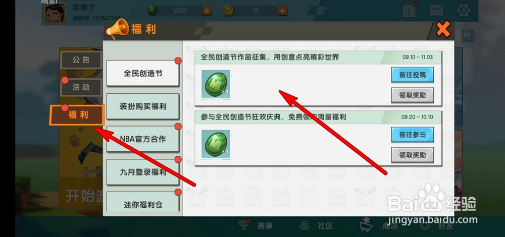Select 全民创造节 in welfare list
Image resolution: width=505 pixels, height=237 pixels.
pos(143,73)
